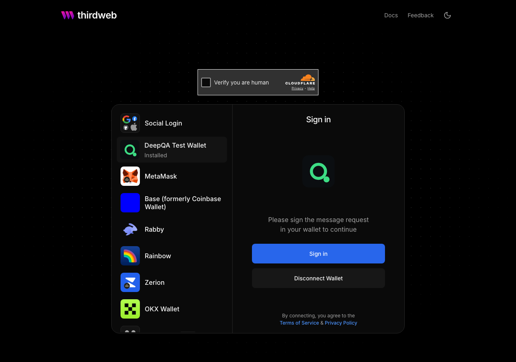The height and width of the screenshot is (362, 516).
Task: Click the Zerion wallet icon
Action: [130, 282]
